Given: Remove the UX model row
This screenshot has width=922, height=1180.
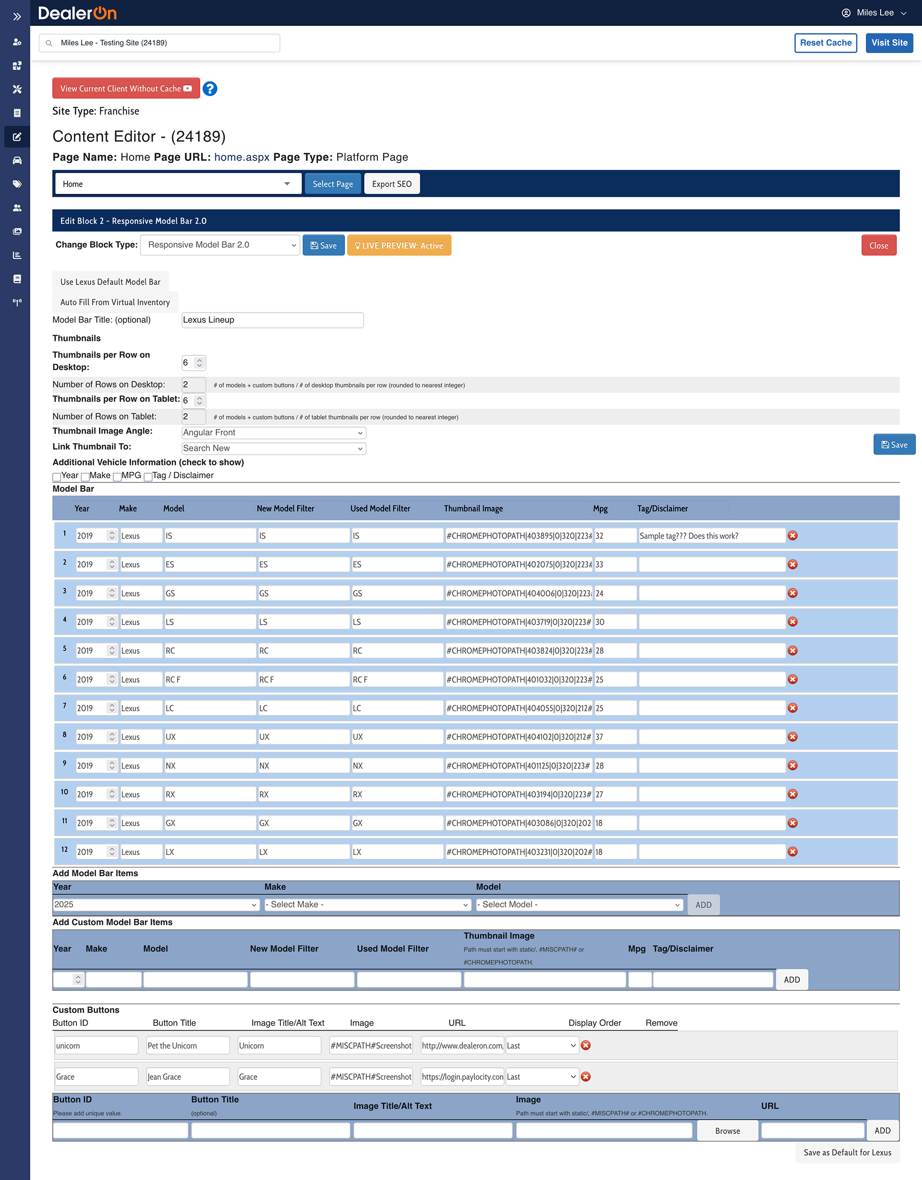Looking at the screenshot, I should point(792,736).
